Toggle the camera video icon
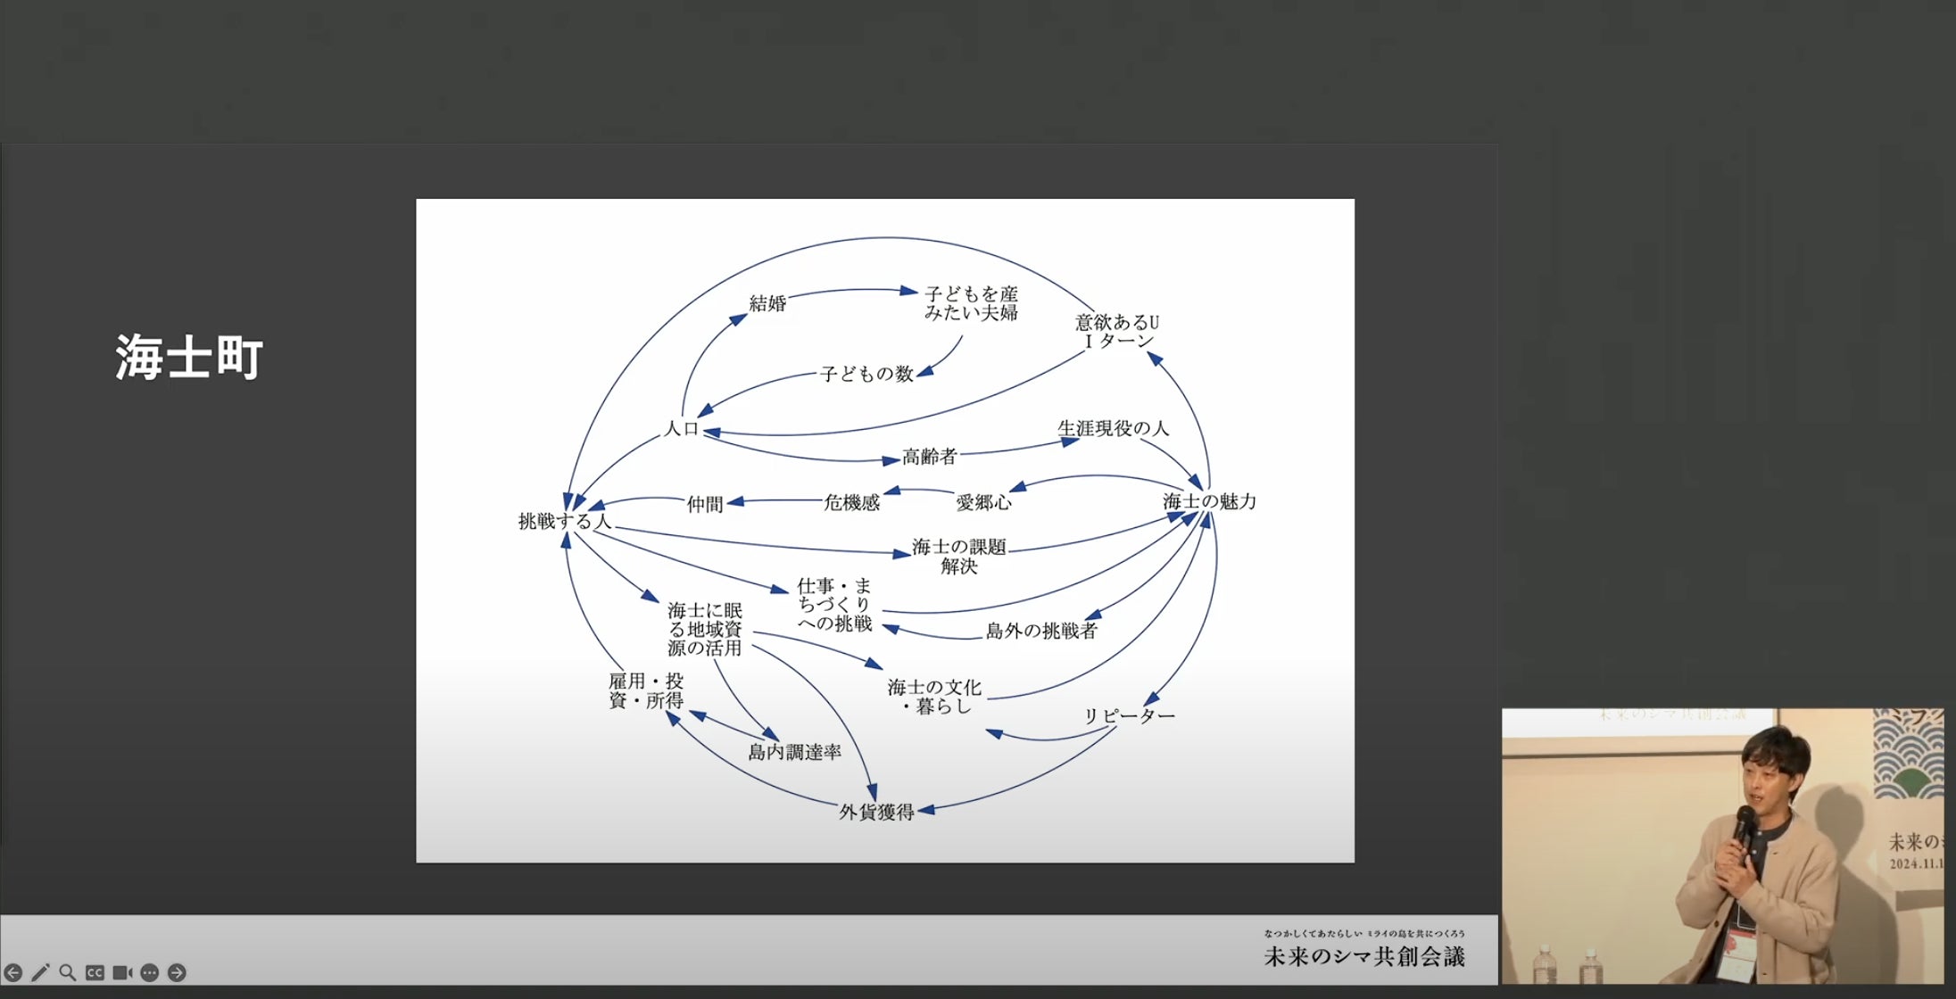Image resolution: width=1956 pixels, height=999 pixels. click(x=122, y=972)
